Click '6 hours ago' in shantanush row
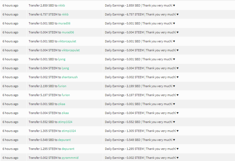235x161 pixels. tap(10, 77)
